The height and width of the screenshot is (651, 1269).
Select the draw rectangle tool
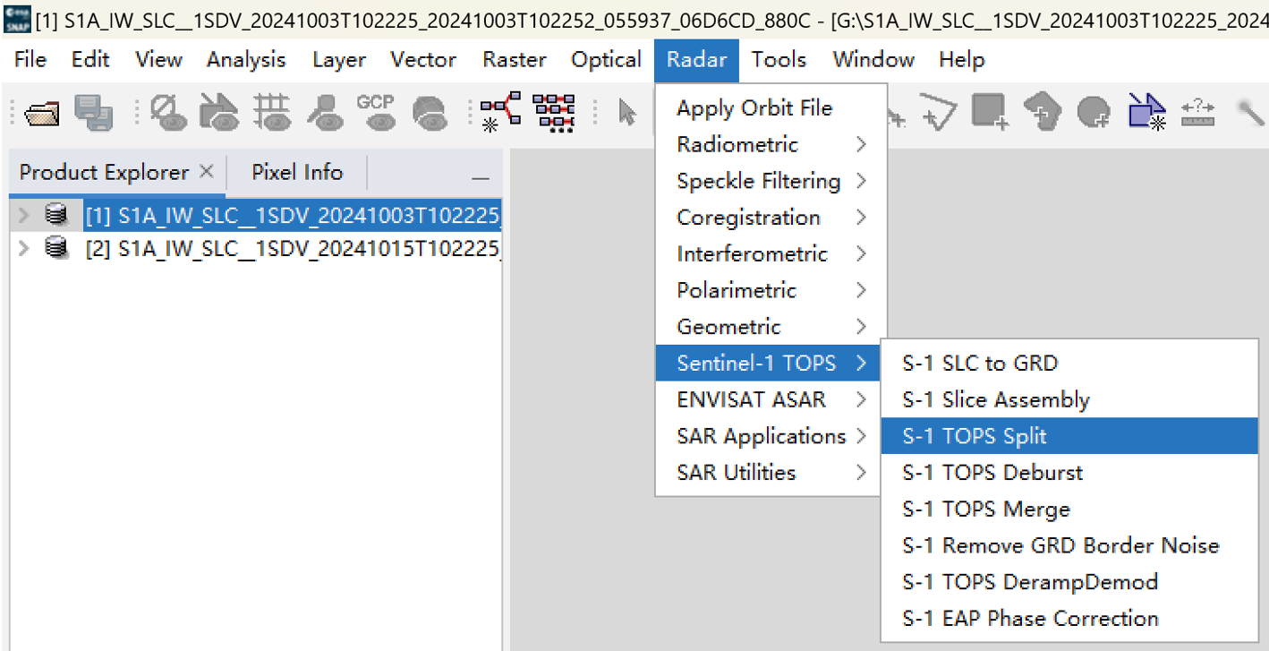pos(991,112)
